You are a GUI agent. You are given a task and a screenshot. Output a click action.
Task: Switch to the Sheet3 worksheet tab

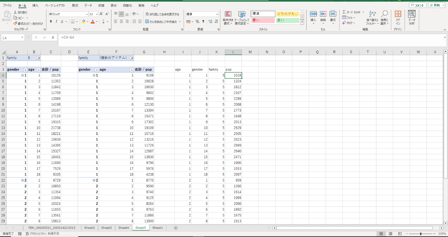(107, 228)
